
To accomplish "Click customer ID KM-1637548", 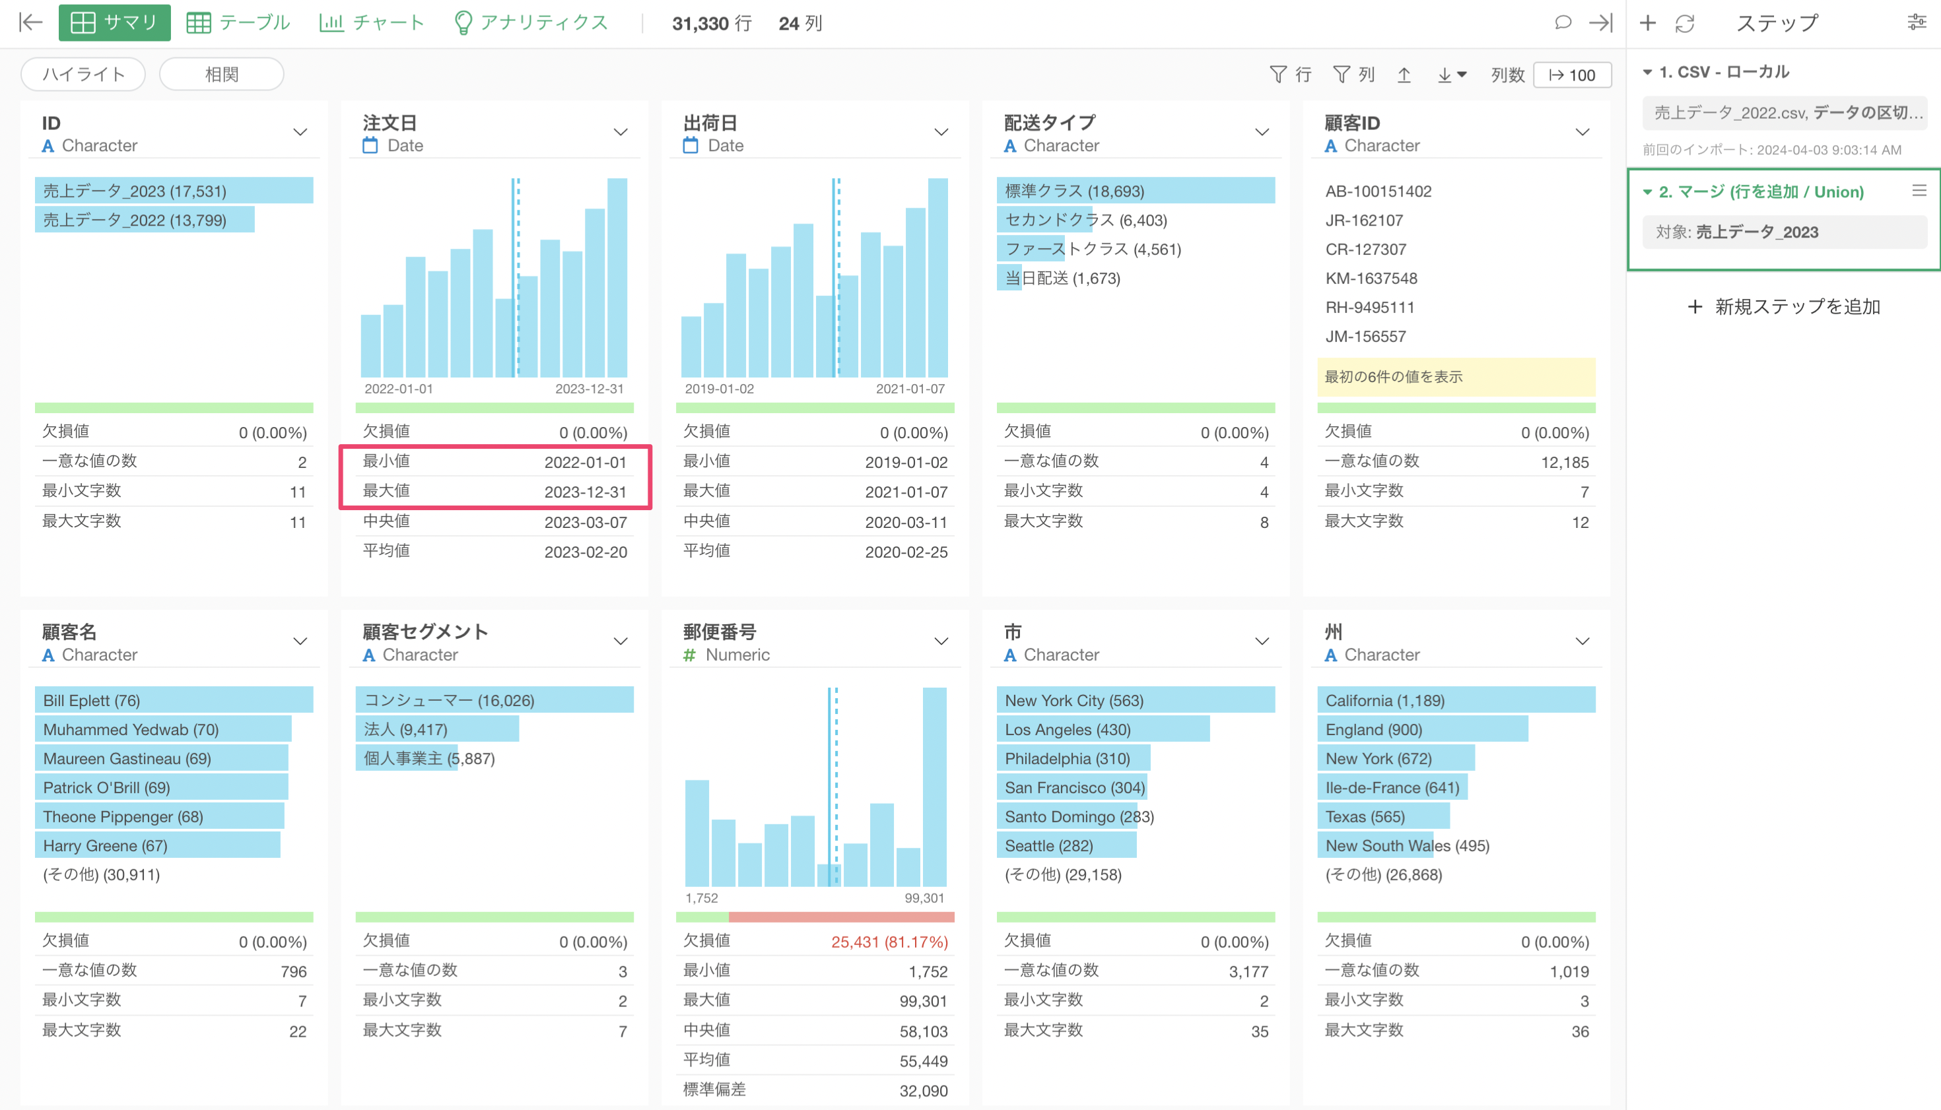I will (x=1371, y=278).
